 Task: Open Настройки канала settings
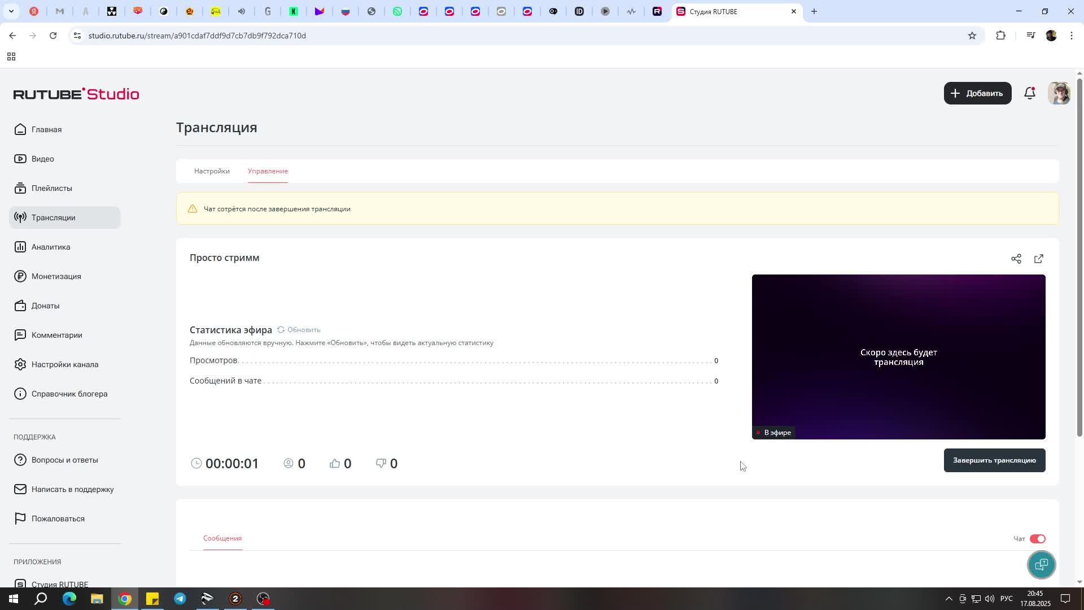64,364
